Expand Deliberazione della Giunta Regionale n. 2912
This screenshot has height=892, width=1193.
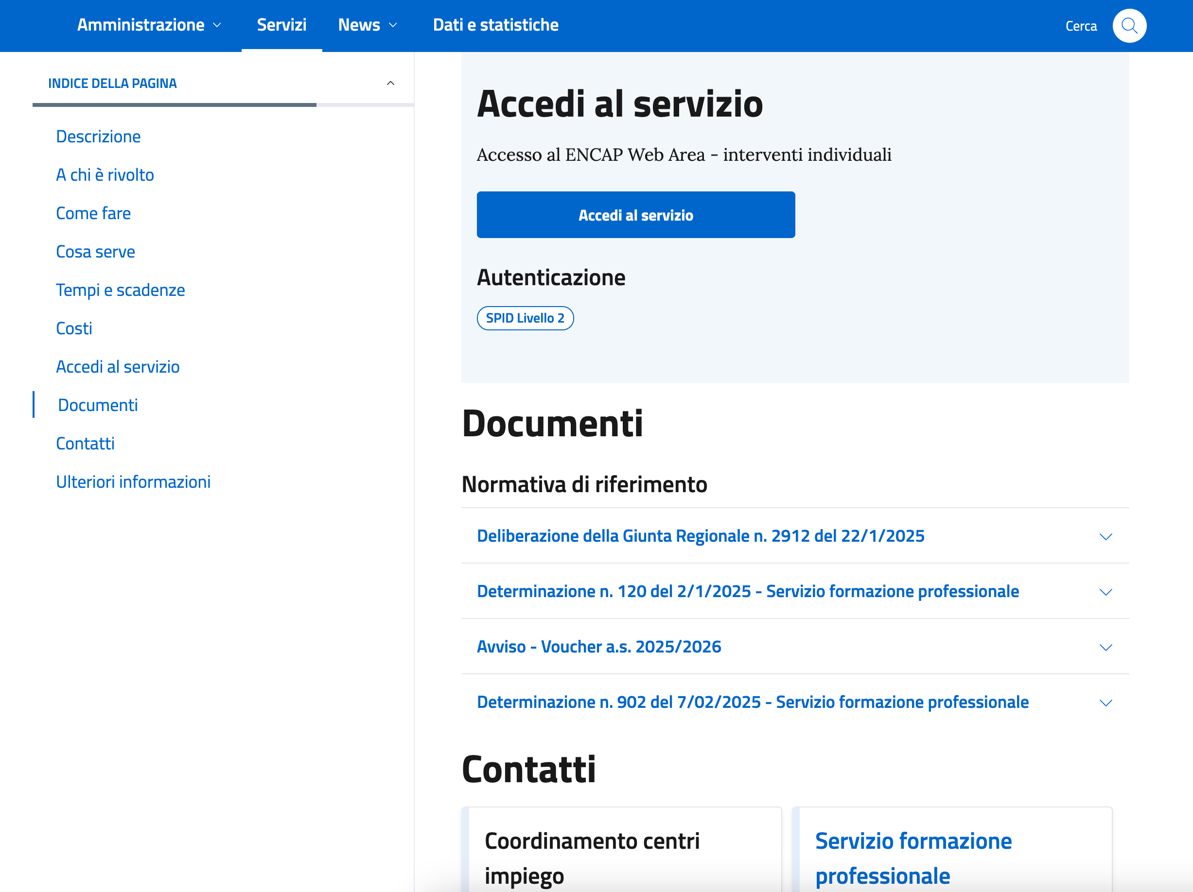click(x=700, y=536)
